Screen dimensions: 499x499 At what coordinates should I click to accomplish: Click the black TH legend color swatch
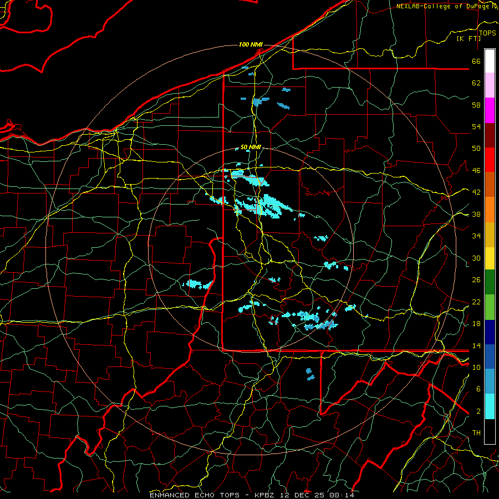tap(490, 431)
